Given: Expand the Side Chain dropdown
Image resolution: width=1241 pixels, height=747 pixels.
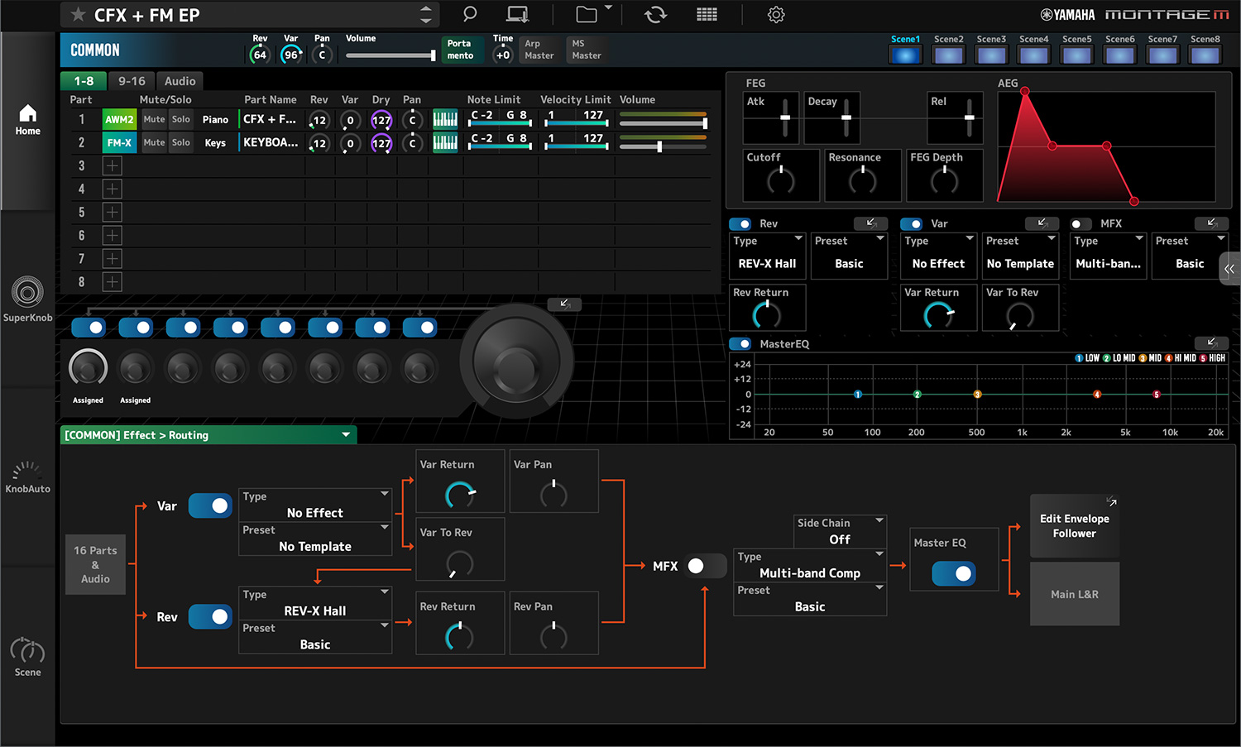Looking at the screenshot, I should [840, 531].
